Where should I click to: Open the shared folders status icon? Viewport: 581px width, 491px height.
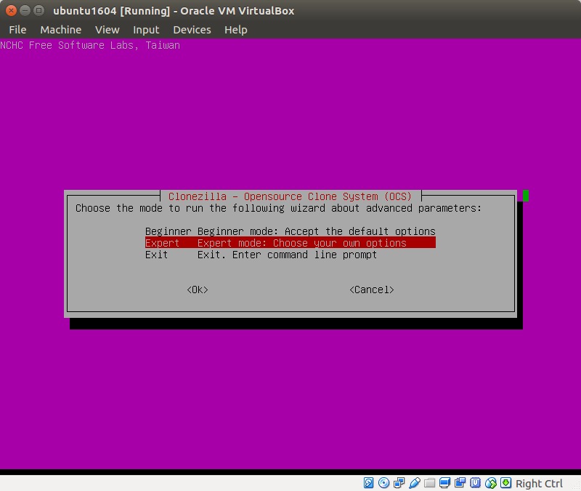(430, 483)
